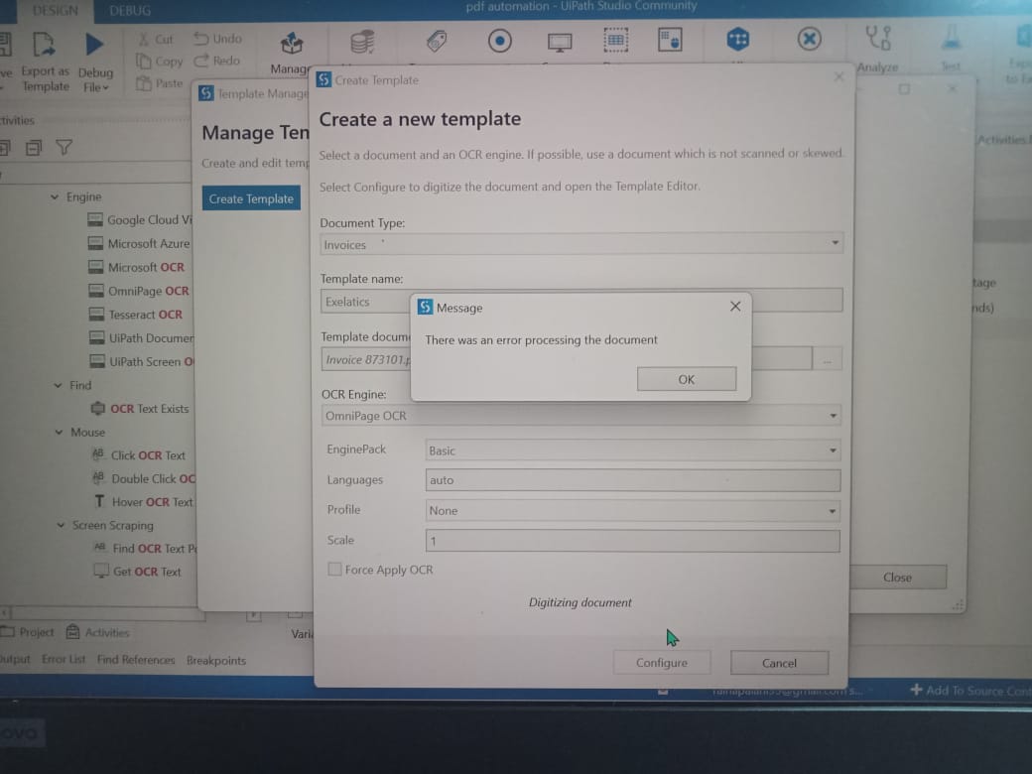The image size is (1032, 774).
Task: Click Undo in the ribbon
Action: pyautogui.click(x=218, y=39)
